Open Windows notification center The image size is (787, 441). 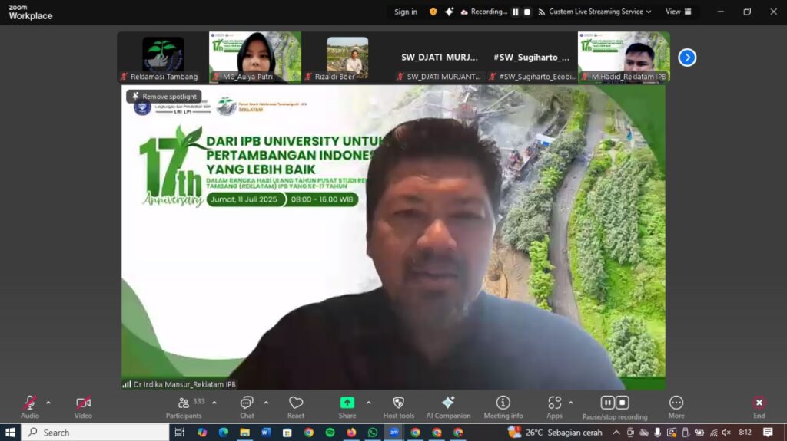768,432
